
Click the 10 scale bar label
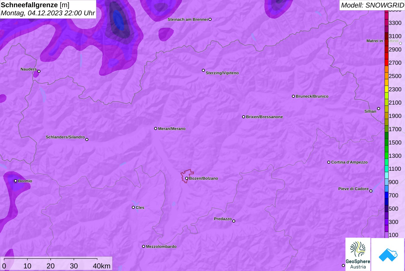pos(27,266)
